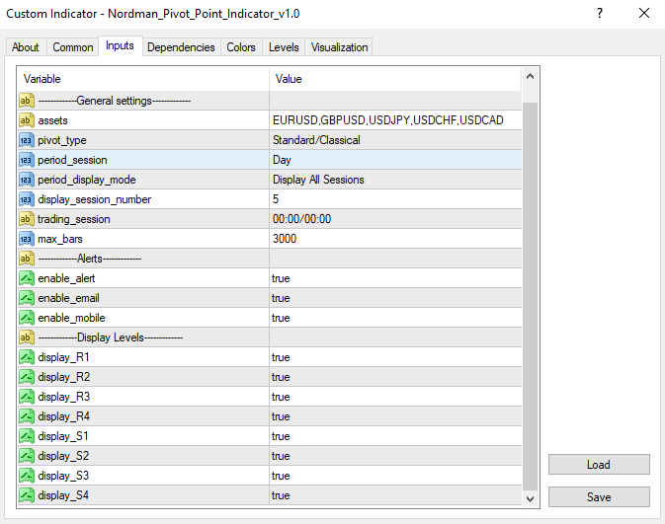Viewport: 665px width, 524px height.
Task: Switch to the About tab
Action: click(x=26, y=47)
